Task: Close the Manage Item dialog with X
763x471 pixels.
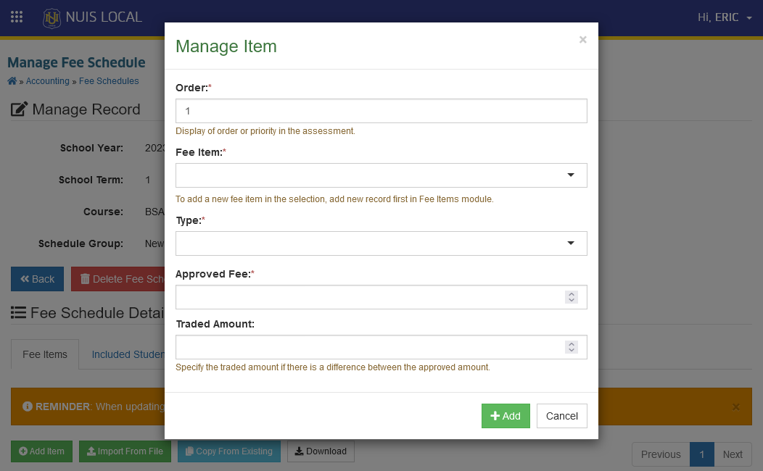Action: tap(582, 40)
